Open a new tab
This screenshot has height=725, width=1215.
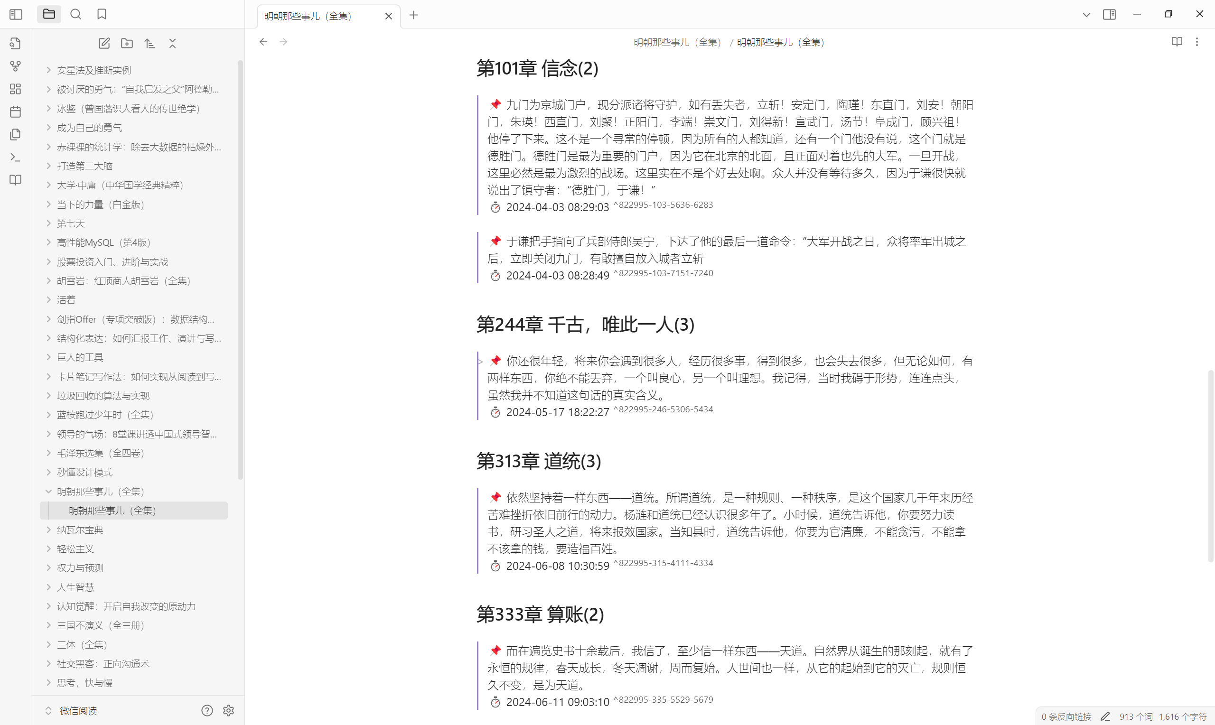413,15
